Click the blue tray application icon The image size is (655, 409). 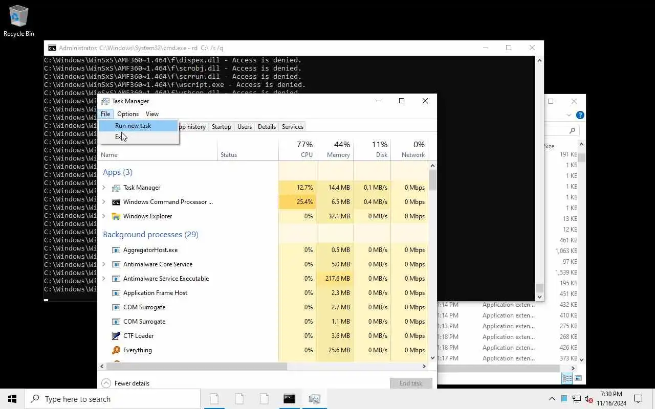click(x=564, y=399)
